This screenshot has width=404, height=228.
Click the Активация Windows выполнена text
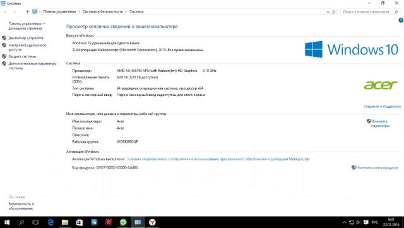[98, 159]
